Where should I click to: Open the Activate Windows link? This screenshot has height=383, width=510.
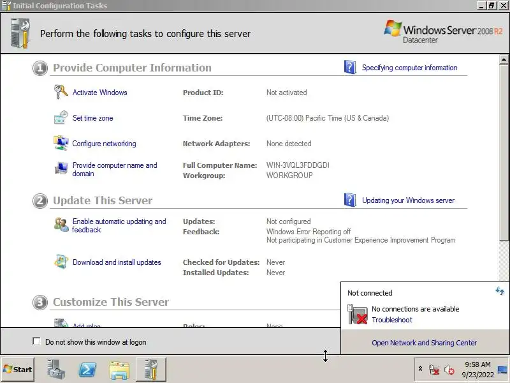100,93
